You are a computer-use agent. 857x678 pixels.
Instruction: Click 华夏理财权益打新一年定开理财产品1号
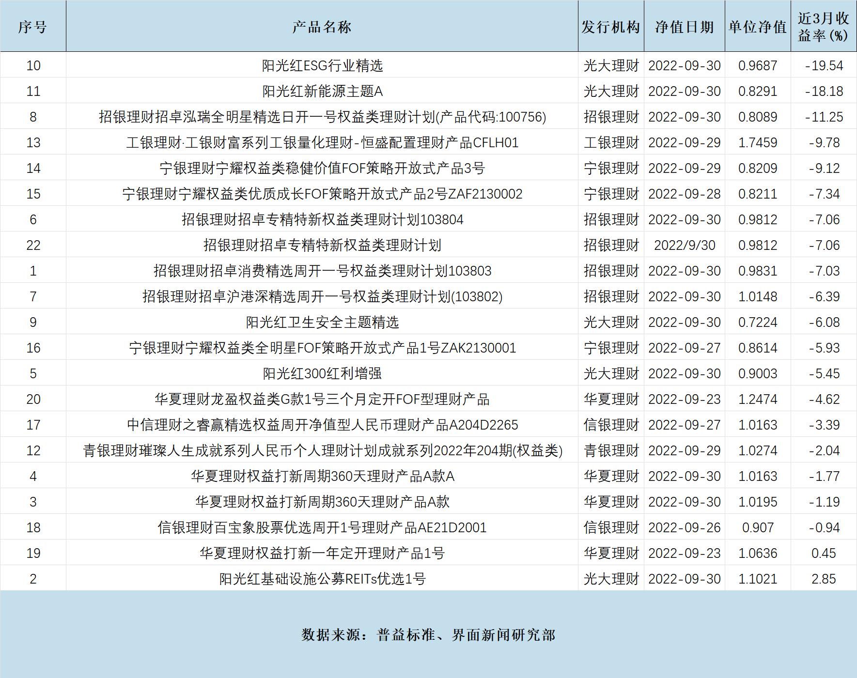322,553
